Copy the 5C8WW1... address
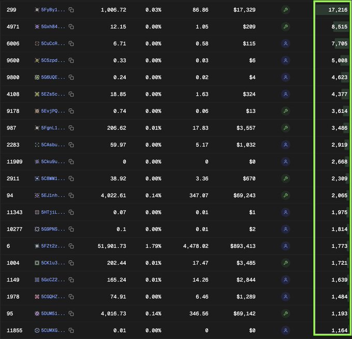 pos(71,179)
